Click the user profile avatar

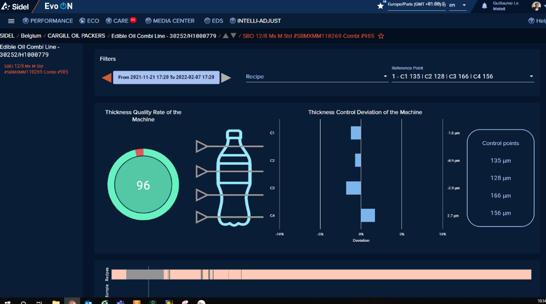point(536,6)
